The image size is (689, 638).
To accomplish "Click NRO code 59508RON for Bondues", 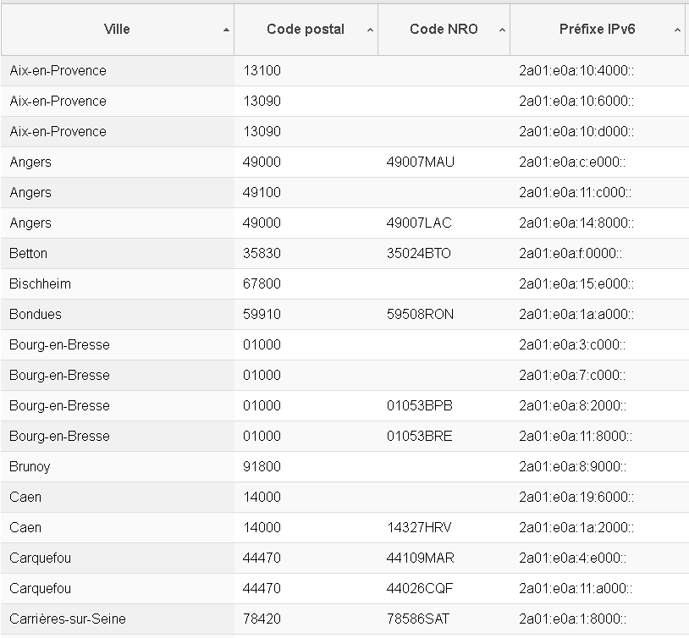I will [x=420, y=314].
